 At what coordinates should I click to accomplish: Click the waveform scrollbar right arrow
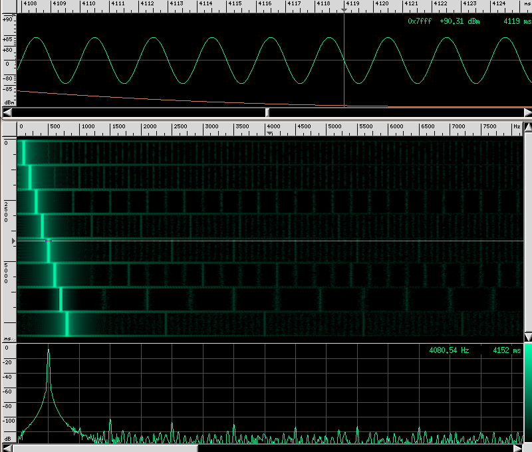527,112
